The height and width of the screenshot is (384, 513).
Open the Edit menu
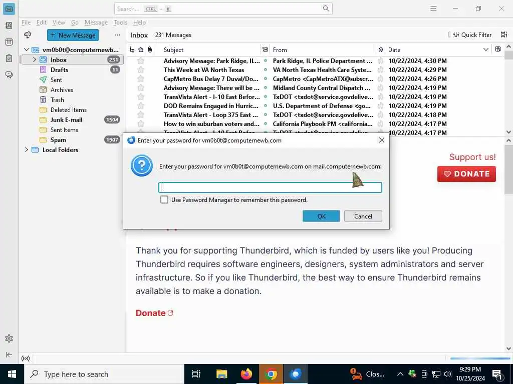pos(41,22)
